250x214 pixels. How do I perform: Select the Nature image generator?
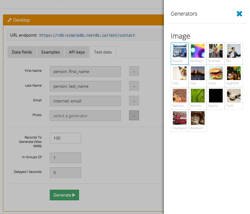[x=198, y=98]
